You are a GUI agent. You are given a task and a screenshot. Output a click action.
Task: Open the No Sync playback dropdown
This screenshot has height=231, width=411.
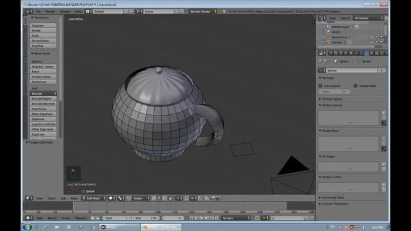236,218
